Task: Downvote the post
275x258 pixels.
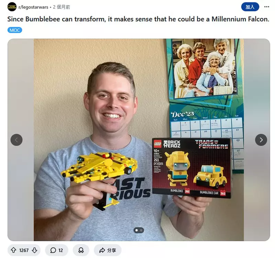Action: click(35, 250)
